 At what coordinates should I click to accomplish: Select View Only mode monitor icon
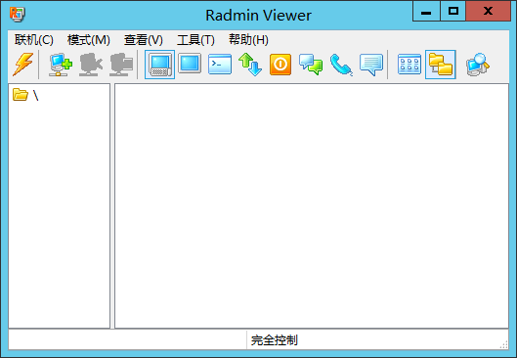pyautogui.click(x=190, y=64)
